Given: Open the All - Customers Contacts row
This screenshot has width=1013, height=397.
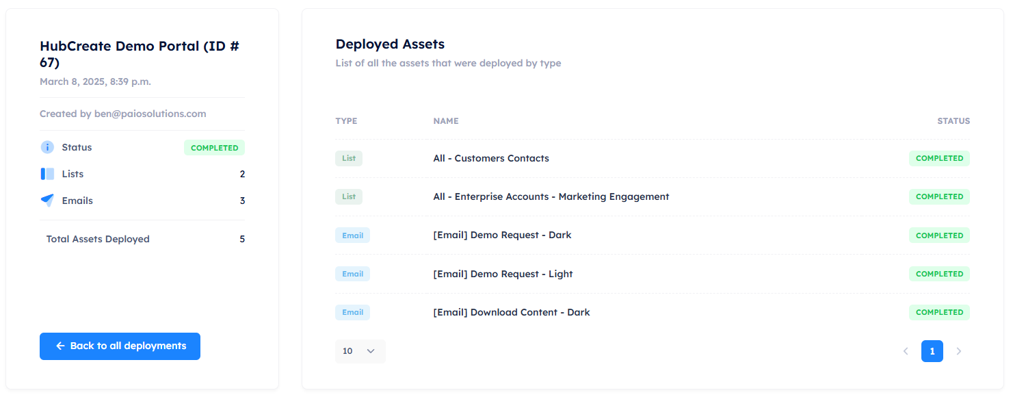Looking at the screenshot, I should point(490,158).
